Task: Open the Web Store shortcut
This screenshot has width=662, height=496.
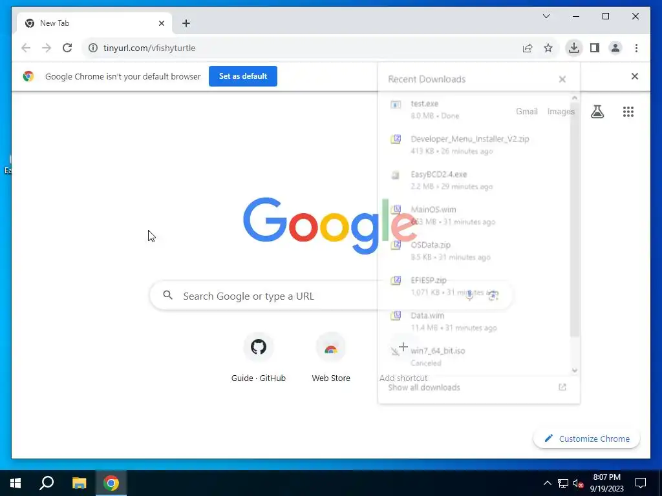Action: [x=331, y=358]
